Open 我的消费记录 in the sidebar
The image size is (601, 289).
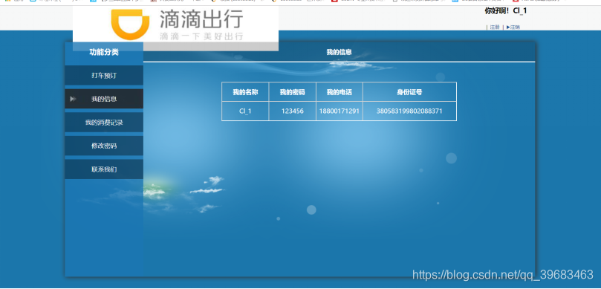(x=104, y=123)
